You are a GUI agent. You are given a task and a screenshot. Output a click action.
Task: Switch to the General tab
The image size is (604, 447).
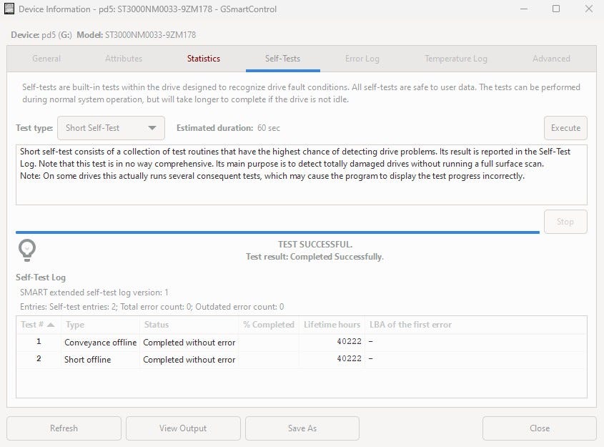click(x=46, y=59)
